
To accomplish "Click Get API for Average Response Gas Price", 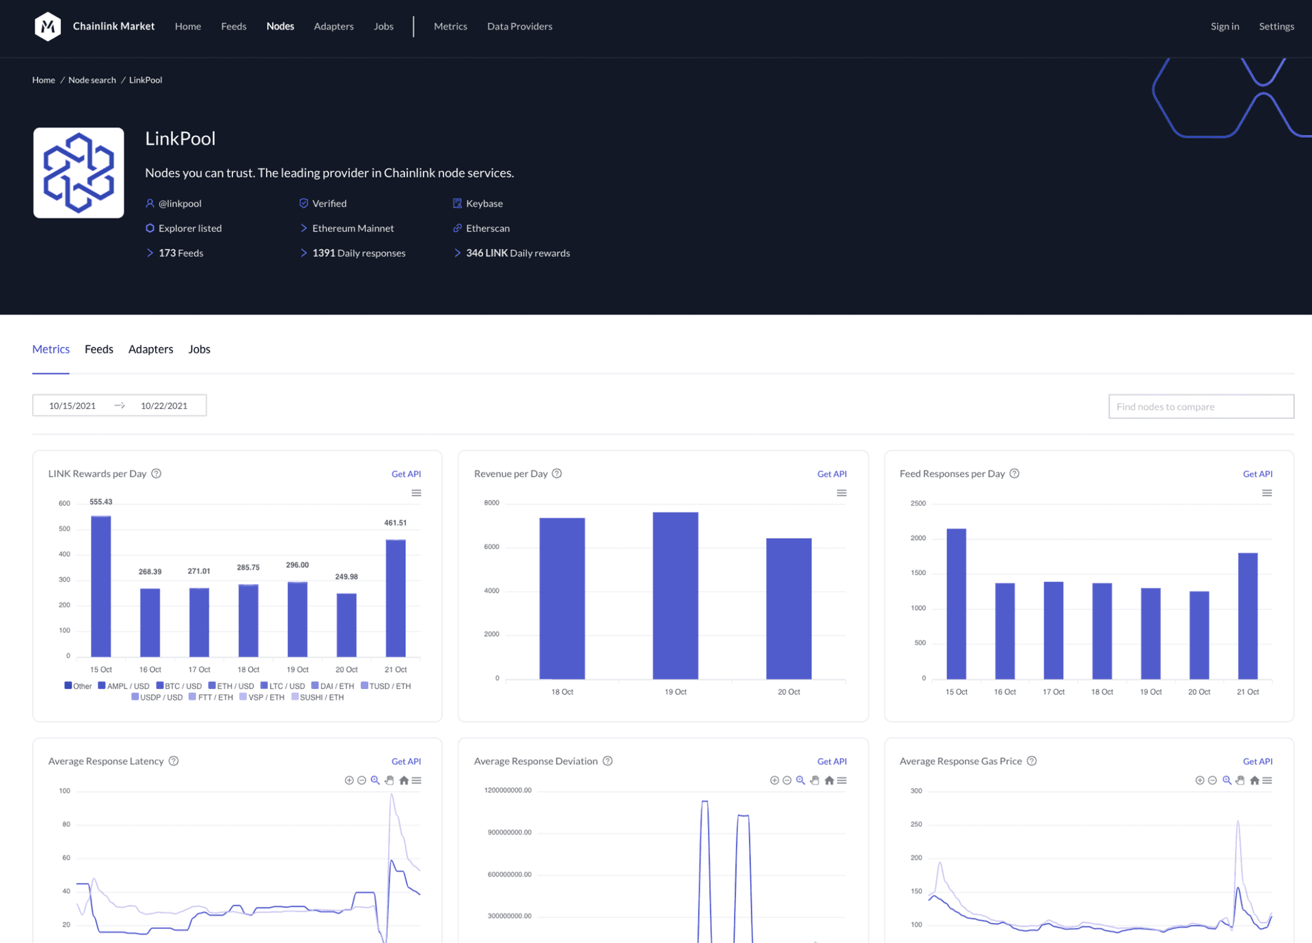I will 1257,761.
